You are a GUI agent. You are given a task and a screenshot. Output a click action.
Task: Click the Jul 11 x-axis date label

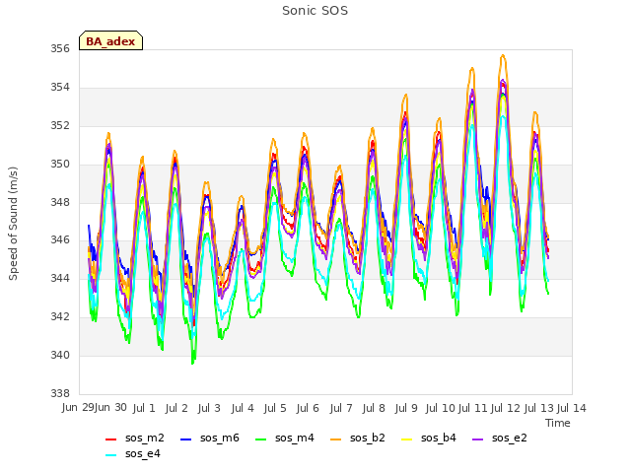point(473,408)
